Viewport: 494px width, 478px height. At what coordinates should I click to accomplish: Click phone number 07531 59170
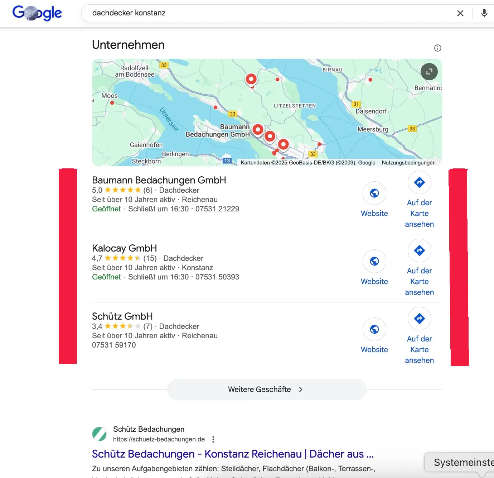pos(114,345)
